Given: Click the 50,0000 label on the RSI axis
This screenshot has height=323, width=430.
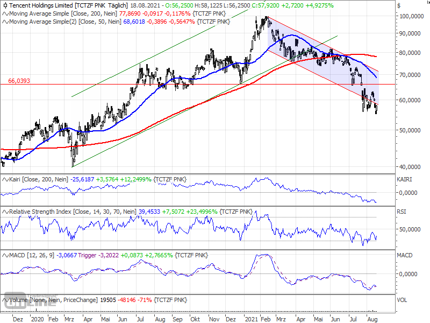Looking at the screenshot, I should pyautogui.click(x=410, y=229).
